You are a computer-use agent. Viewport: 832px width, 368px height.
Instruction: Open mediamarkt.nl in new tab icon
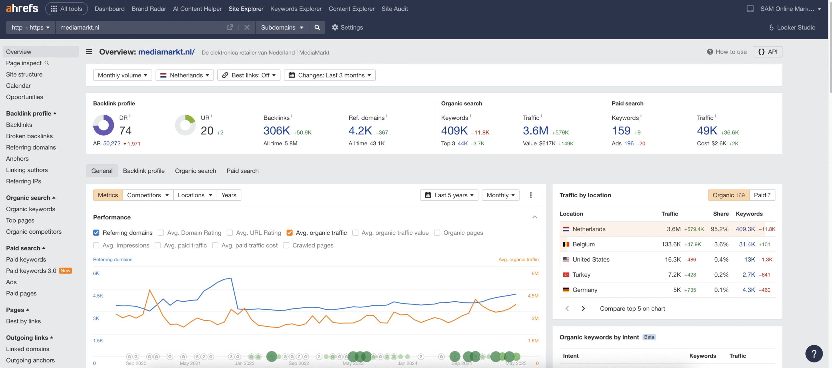click(x=230, y=28)
